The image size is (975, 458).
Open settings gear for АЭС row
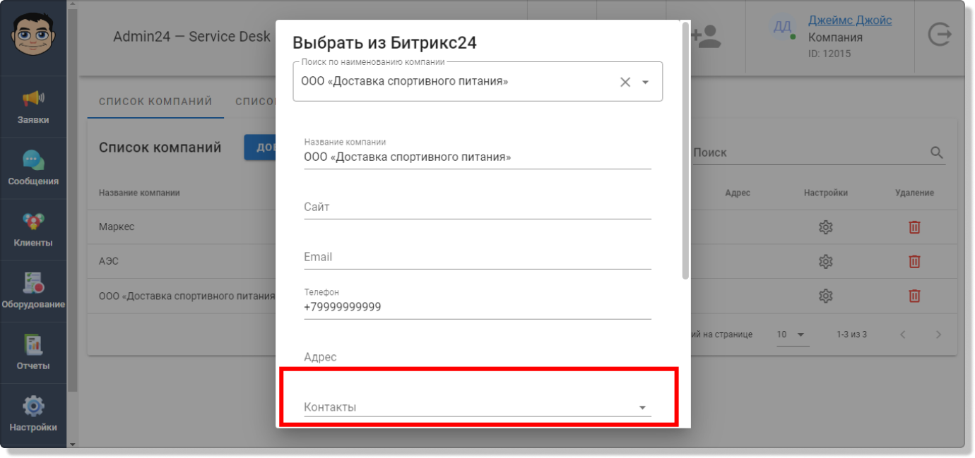[825, 261]
